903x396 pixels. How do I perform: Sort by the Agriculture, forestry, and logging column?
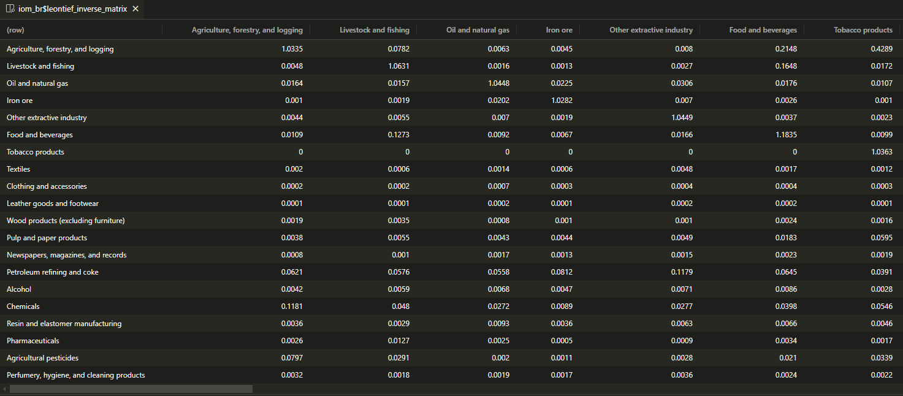247,30
